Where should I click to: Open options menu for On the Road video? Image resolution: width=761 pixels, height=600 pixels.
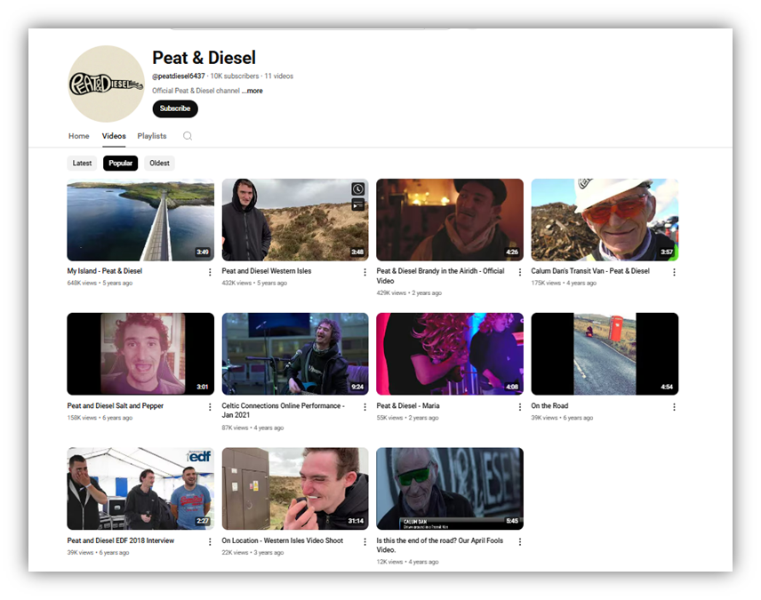(674, 407)
